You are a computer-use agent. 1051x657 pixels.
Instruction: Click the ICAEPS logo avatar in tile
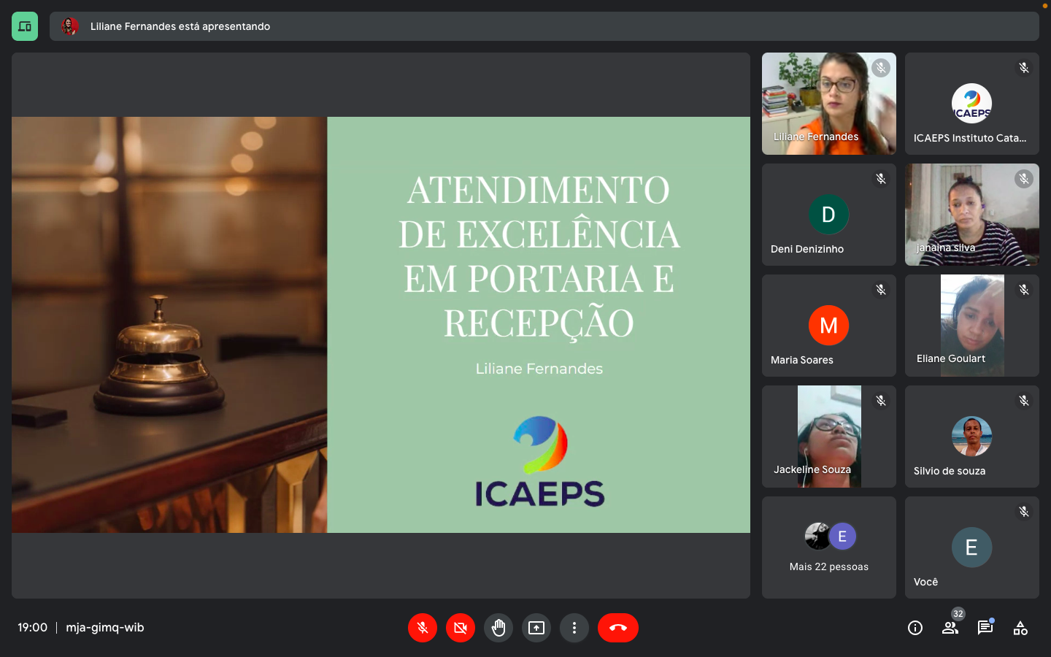[x=972, y=104]
